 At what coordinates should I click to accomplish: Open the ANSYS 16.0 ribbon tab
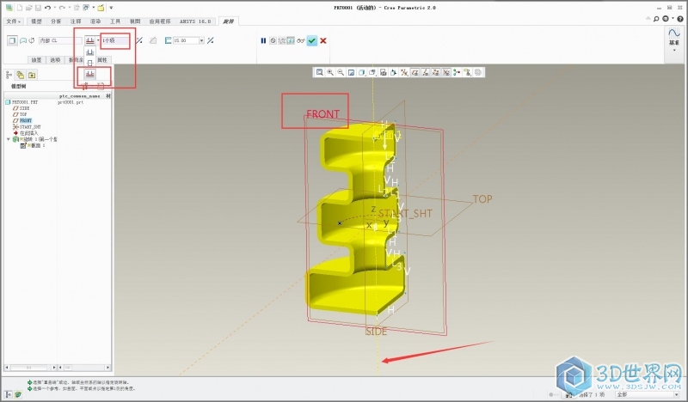[x=195, y=21]
